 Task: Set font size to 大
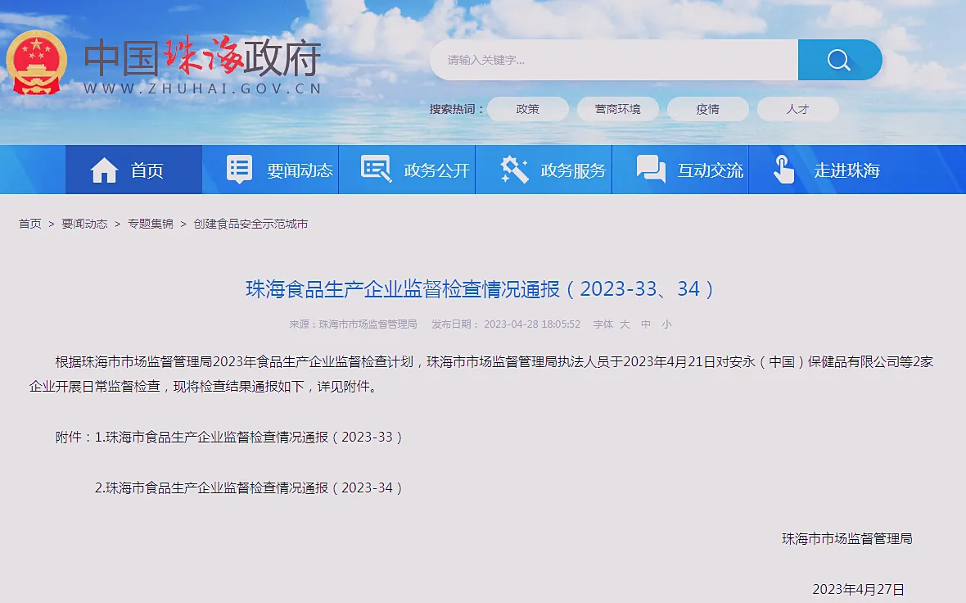point(625,324)
